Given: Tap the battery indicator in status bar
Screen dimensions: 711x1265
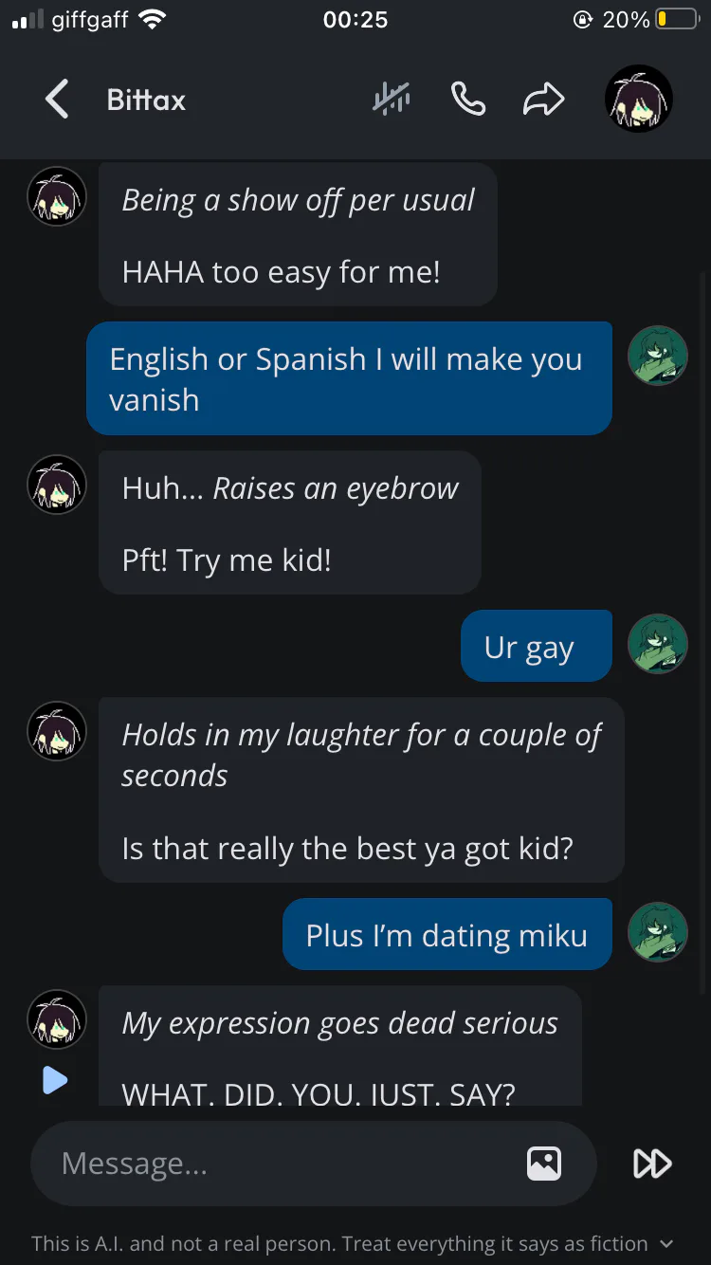Looking at the screenshot, I should pyautogui.click(x=677, y=20).
